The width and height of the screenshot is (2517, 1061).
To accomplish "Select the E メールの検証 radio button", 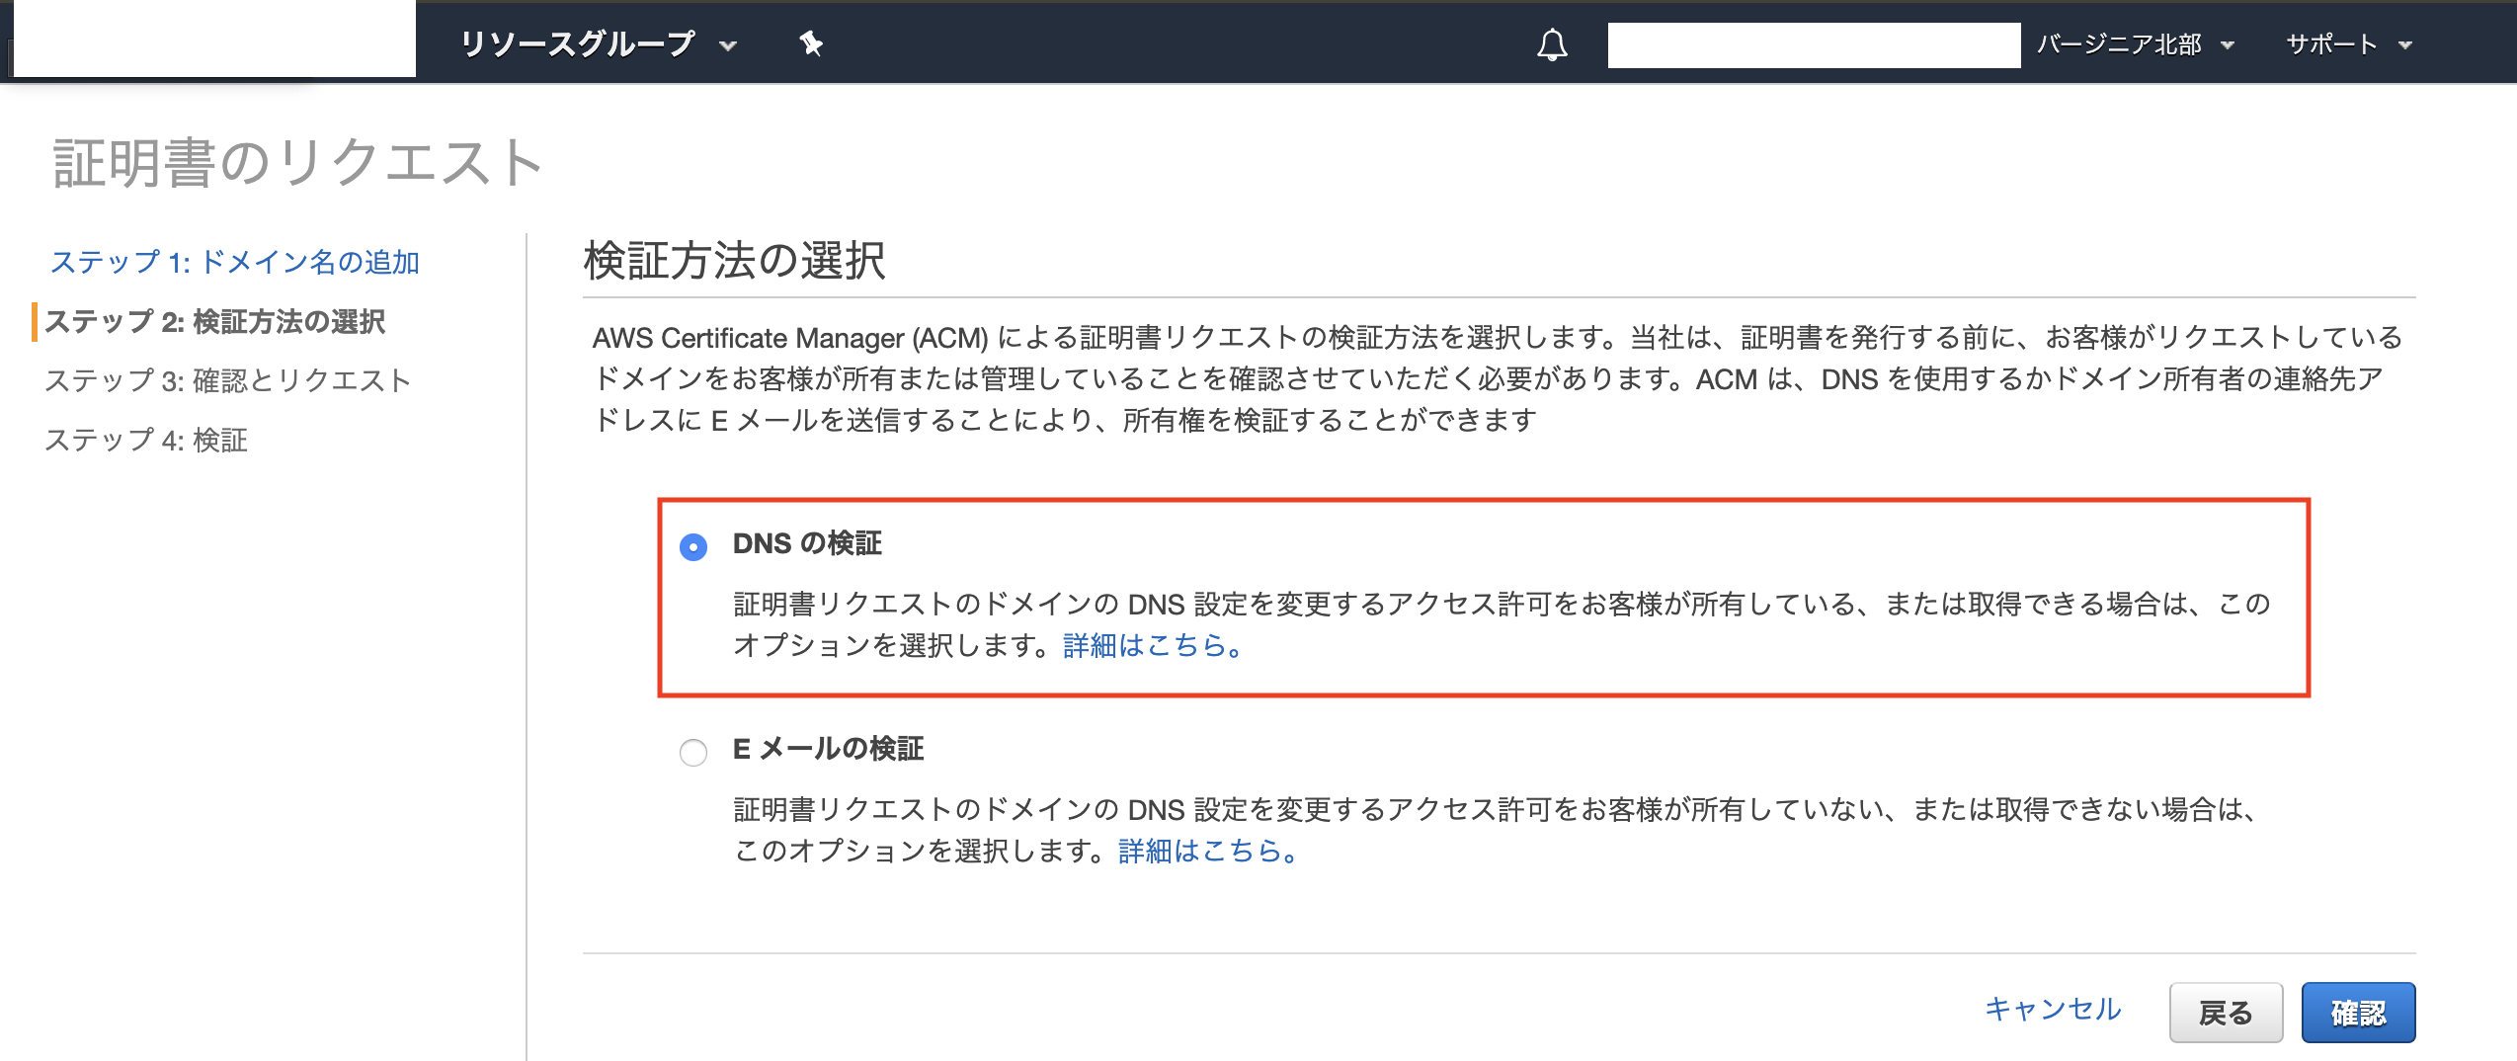I will click(x=694, y=751).
